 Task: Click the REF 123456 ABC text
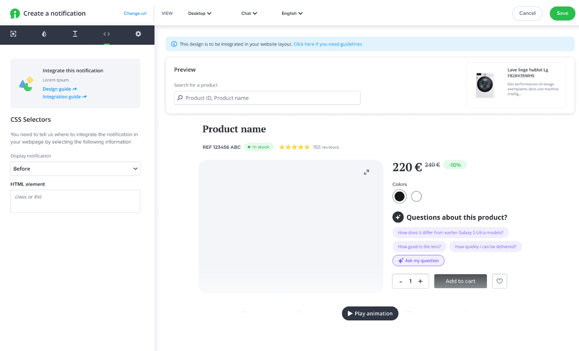(x=221, y=147)
